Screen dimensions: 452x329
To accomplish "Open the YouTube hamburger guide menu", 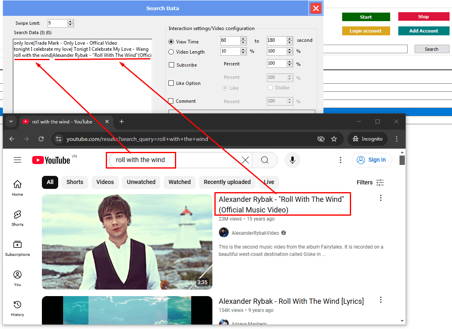I will pos(17,160).
